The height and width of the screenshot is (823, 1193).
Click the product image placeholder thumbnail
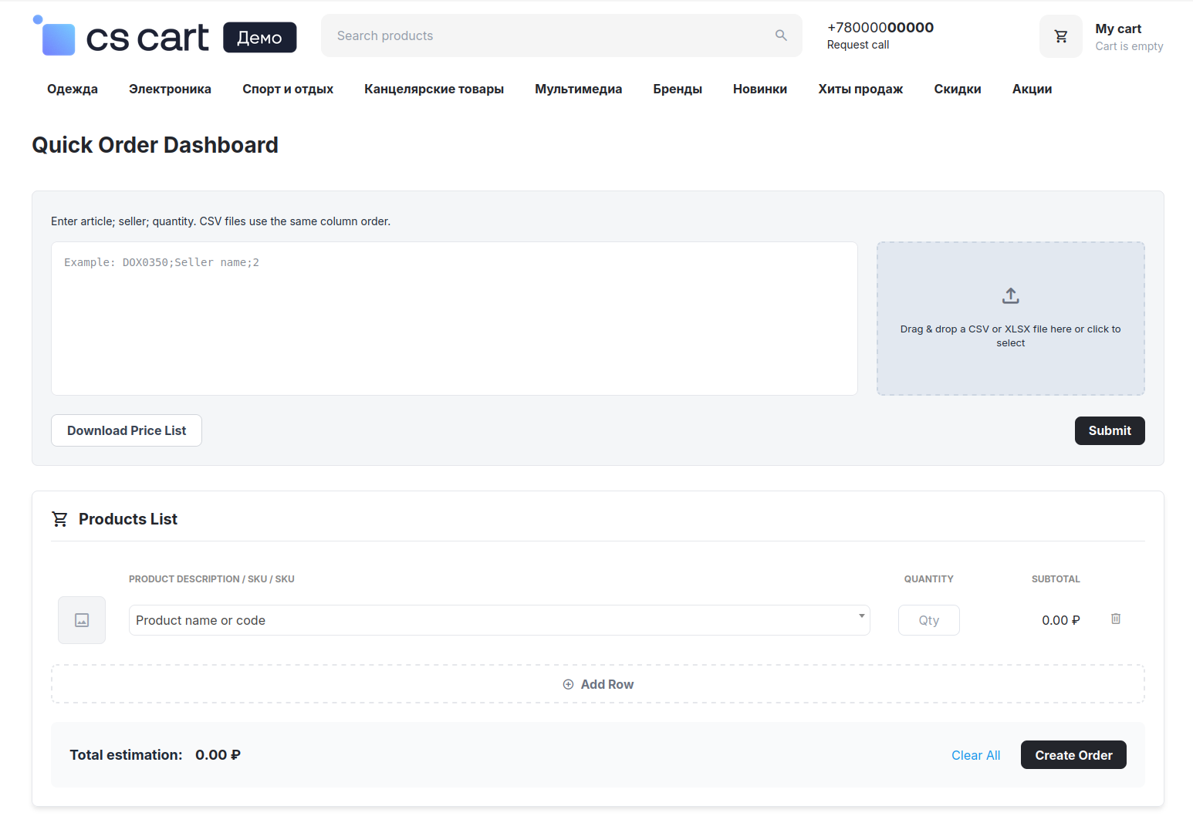point(82,620)
